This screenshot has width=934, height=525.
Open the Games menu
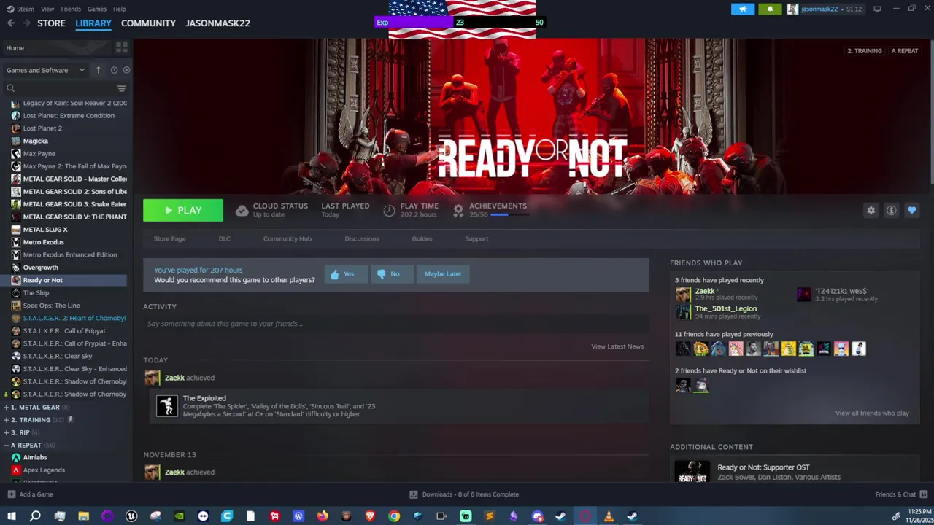tap(97, 9)
